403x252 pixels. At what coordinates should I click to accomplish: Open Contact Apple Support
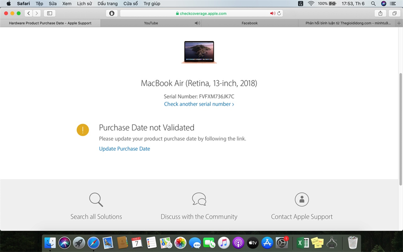[x=302, y=217]
